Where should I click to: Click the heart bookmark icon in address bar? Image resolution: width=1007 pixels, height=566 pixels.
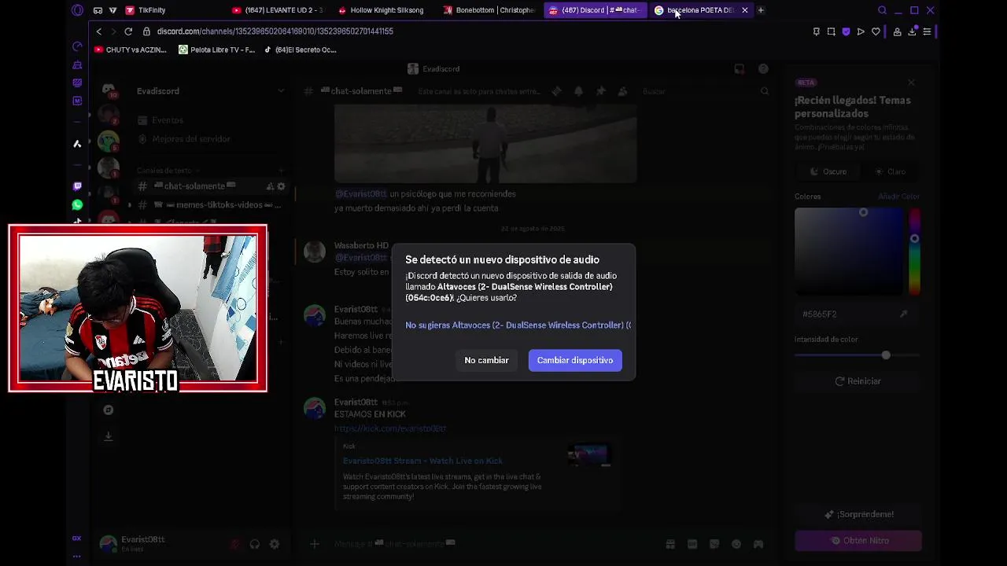pos(876,31)
